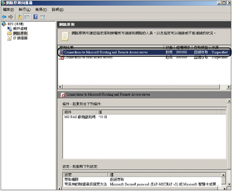Toggle the show/hide console tree icon
Screen dimensions: 232x191
(x=27, y=17)
